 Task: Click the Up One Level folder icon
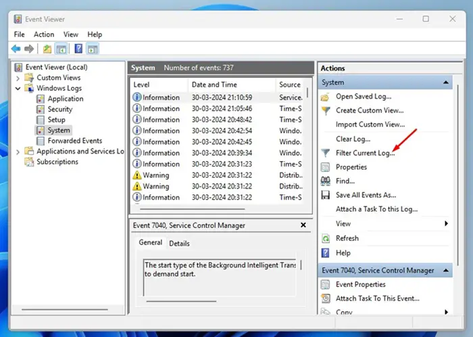pyautogui.click(x=47, y=49)
